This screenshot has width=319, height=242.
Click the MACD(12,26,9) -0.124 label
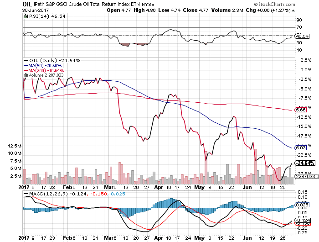[x=58, y=194]
